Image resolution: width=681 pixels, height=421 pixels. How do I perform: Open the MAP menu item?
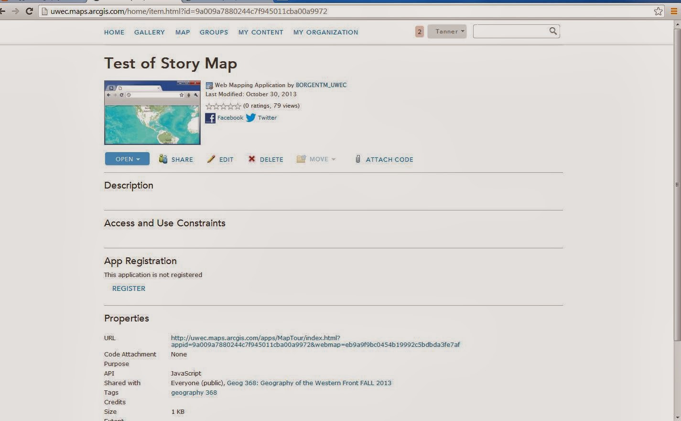183,32
